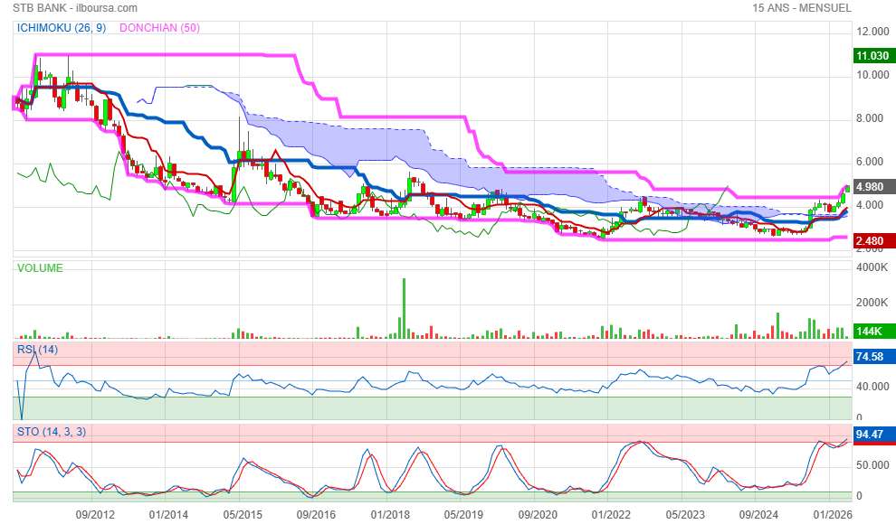Click the 01/2026 date axis label
Viewport: 896px width, 524px height.
(833, 515)
